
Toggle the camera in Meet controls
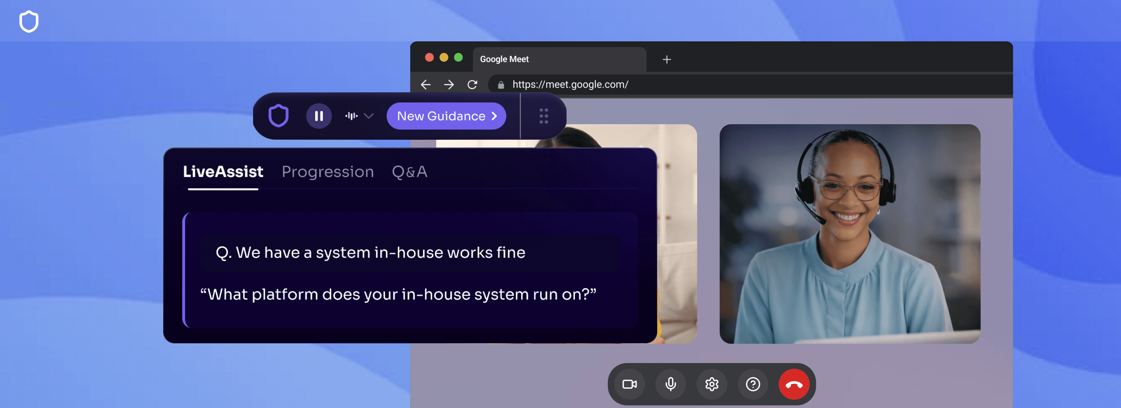pyautogui.click(x=629, y=384)
